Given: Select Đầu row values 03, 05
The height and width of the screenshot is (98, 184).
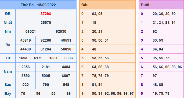Looking at the screenshot, I should click(x=97, y=14).
